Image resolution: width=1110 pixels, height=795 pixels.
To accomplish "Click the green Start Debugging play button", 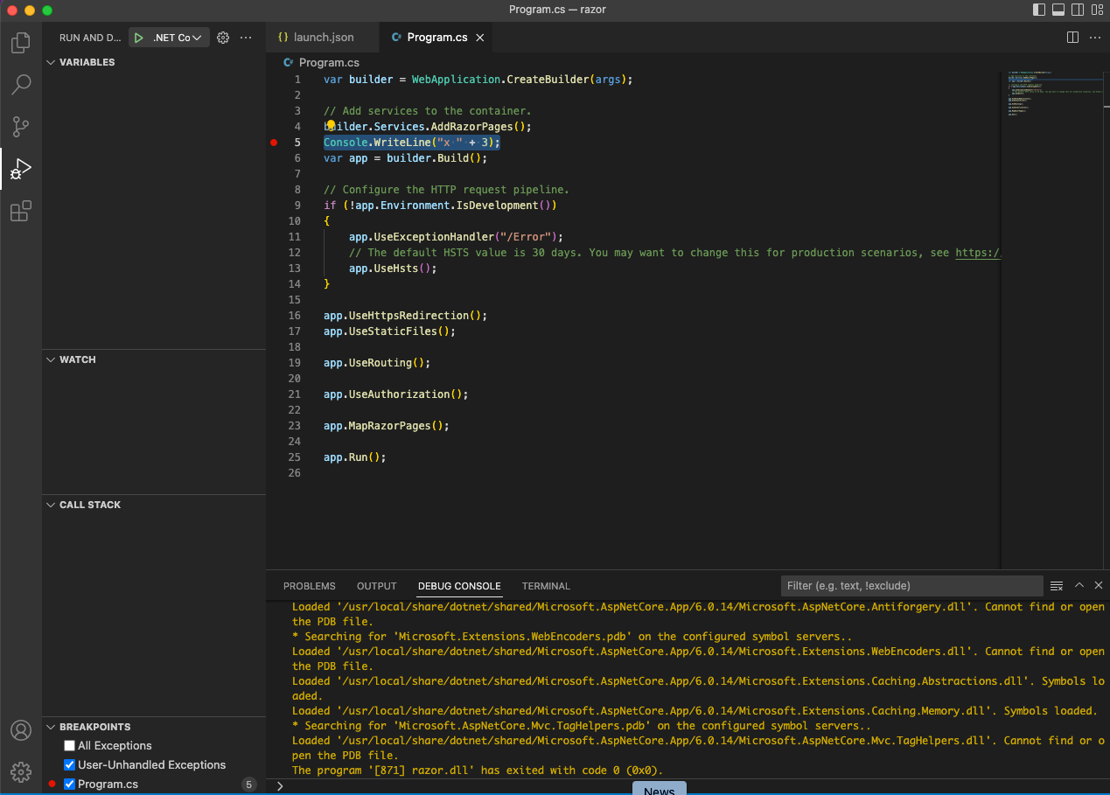I will [x=139, y=38].
